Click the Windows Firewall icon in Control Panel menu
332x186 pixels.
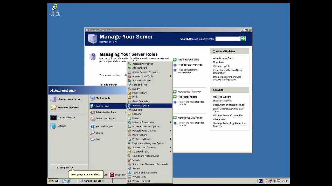(x=129, y=181)
